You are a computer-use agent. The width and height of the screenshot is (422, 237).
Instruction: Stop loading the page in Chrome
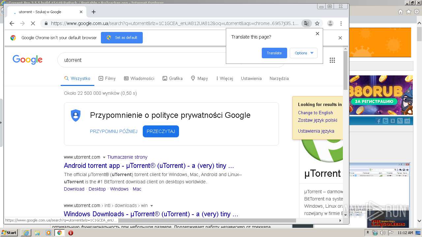[33, 23]
